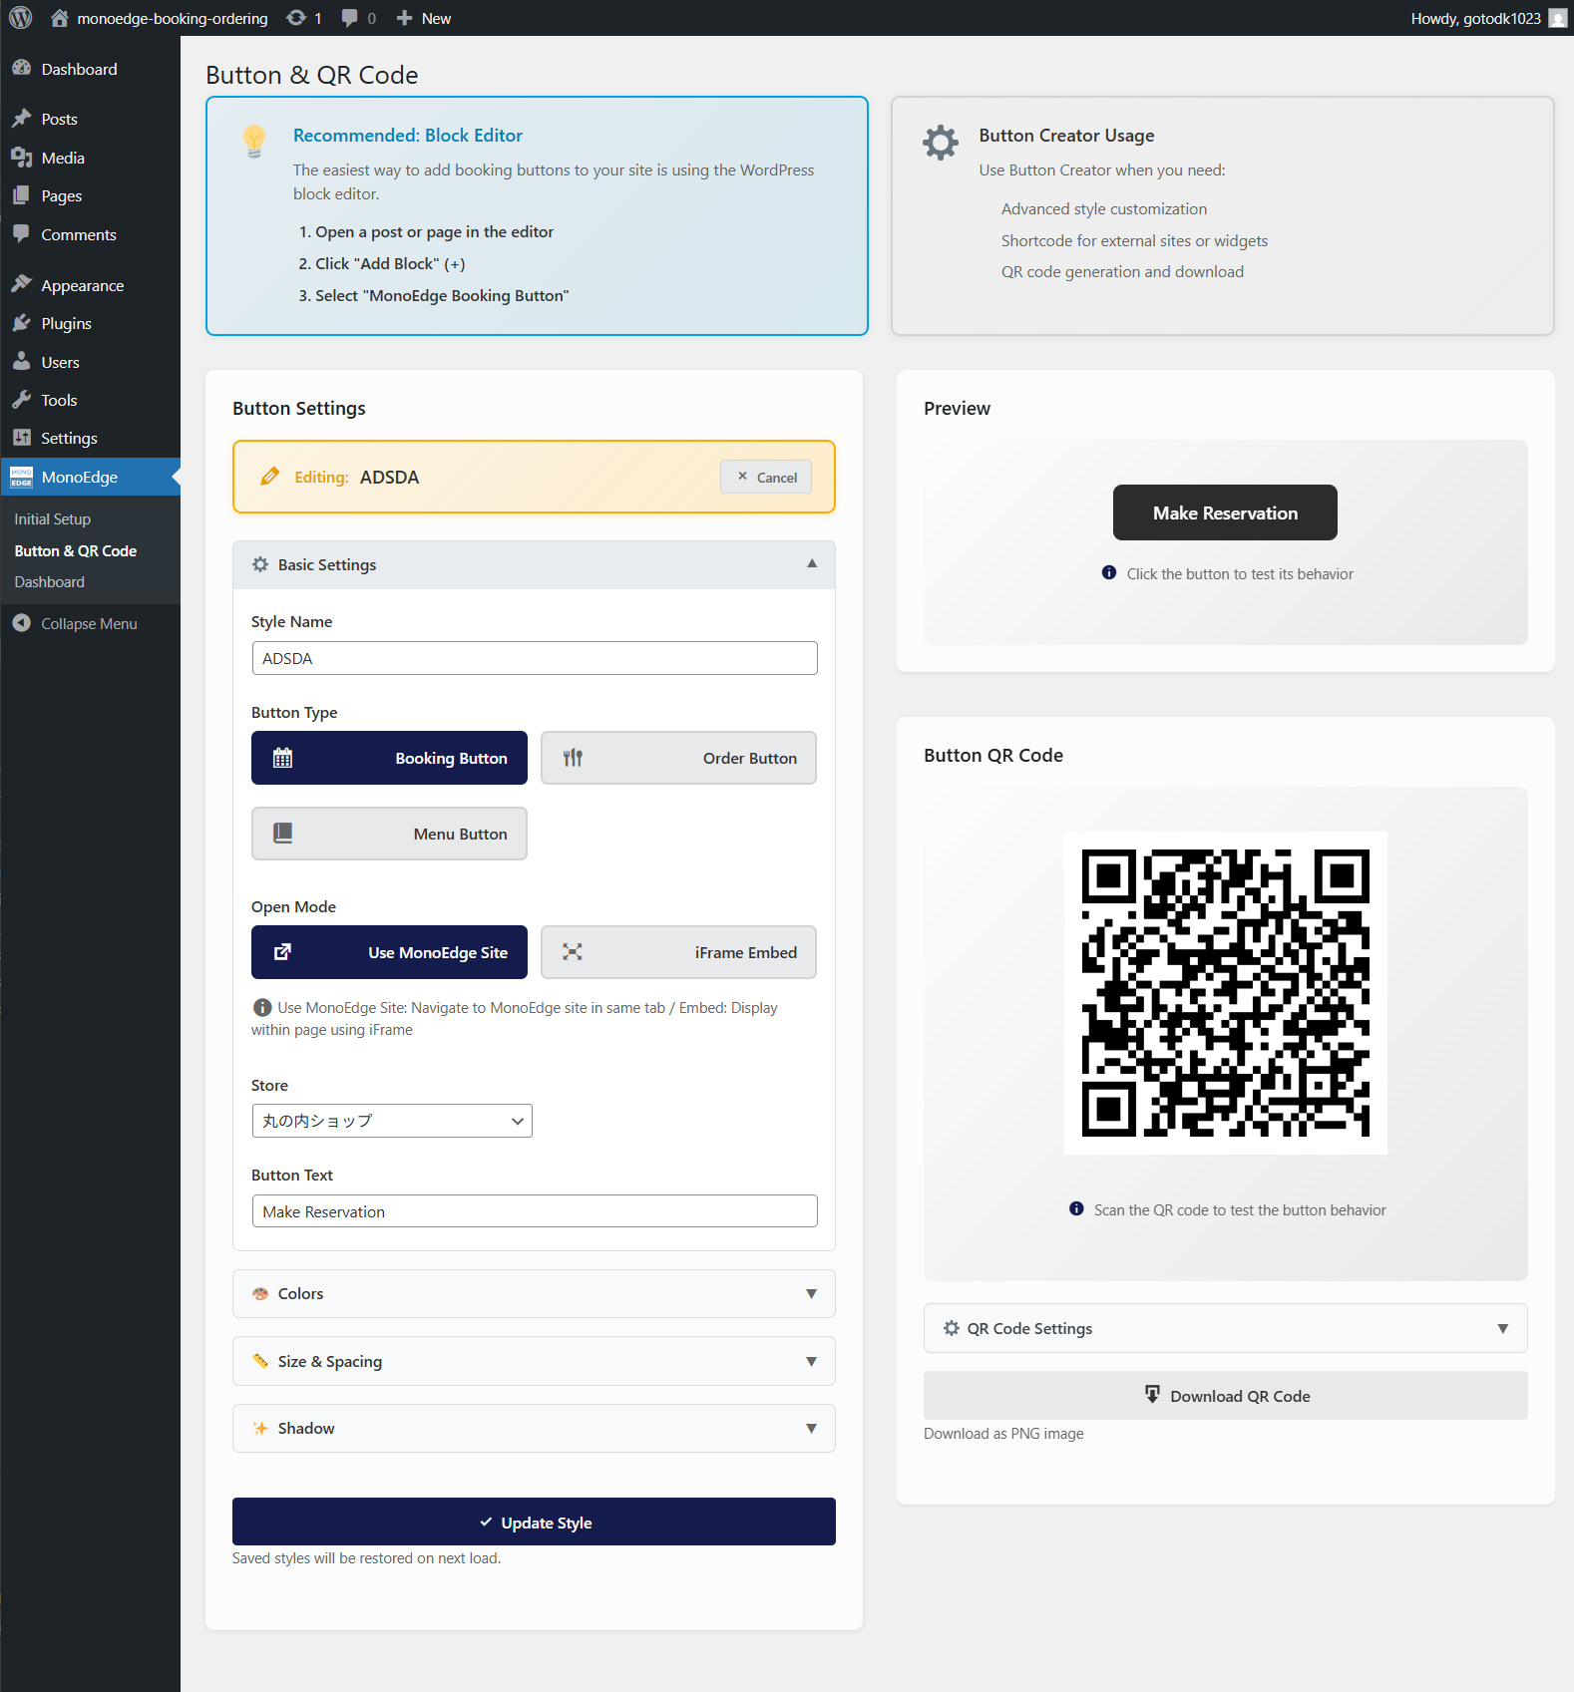Click the Collapse Menu arrow icon
Viewport: 1574px width, 1692px height.
tap(22, 623)
